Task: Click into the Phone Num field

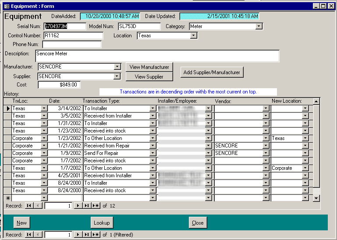Action: [x=72, y=44]
